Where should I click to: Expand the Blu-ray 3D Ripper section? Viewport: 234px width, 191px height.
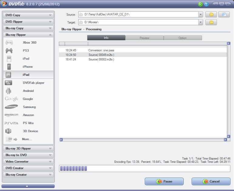point(28,148)
